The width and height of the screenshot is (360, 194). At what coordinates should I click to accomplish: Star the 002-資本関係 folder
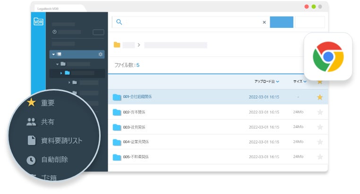[x=320, y=112]
